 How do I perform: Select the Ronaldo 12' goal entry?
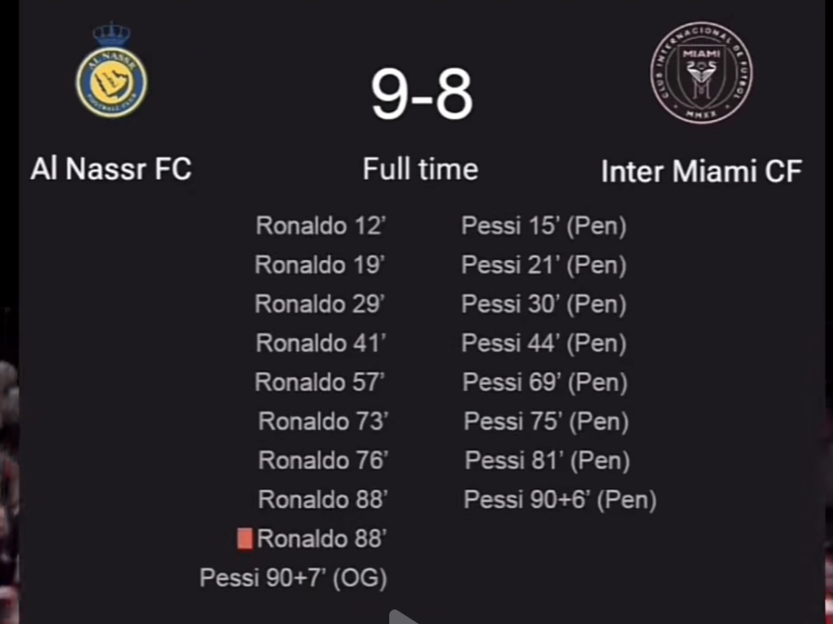pyautogui.click(x=320, y=226)
